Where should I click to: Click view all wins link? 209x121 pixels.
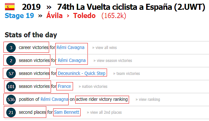pos(104,48)
